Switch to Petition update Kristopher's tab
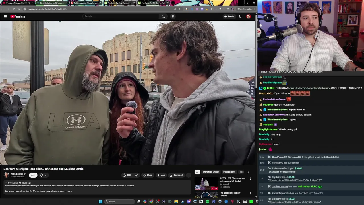Image resolution: width=364 pixels, height=205 pixels. point(85,3)
